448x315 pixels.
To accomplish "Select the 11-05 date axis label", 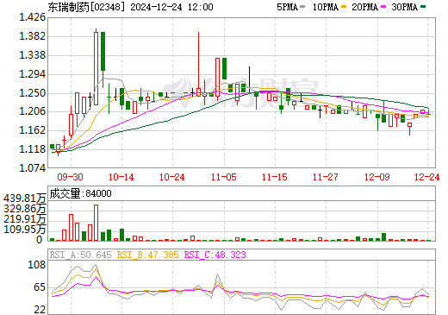I will [224, 177].
